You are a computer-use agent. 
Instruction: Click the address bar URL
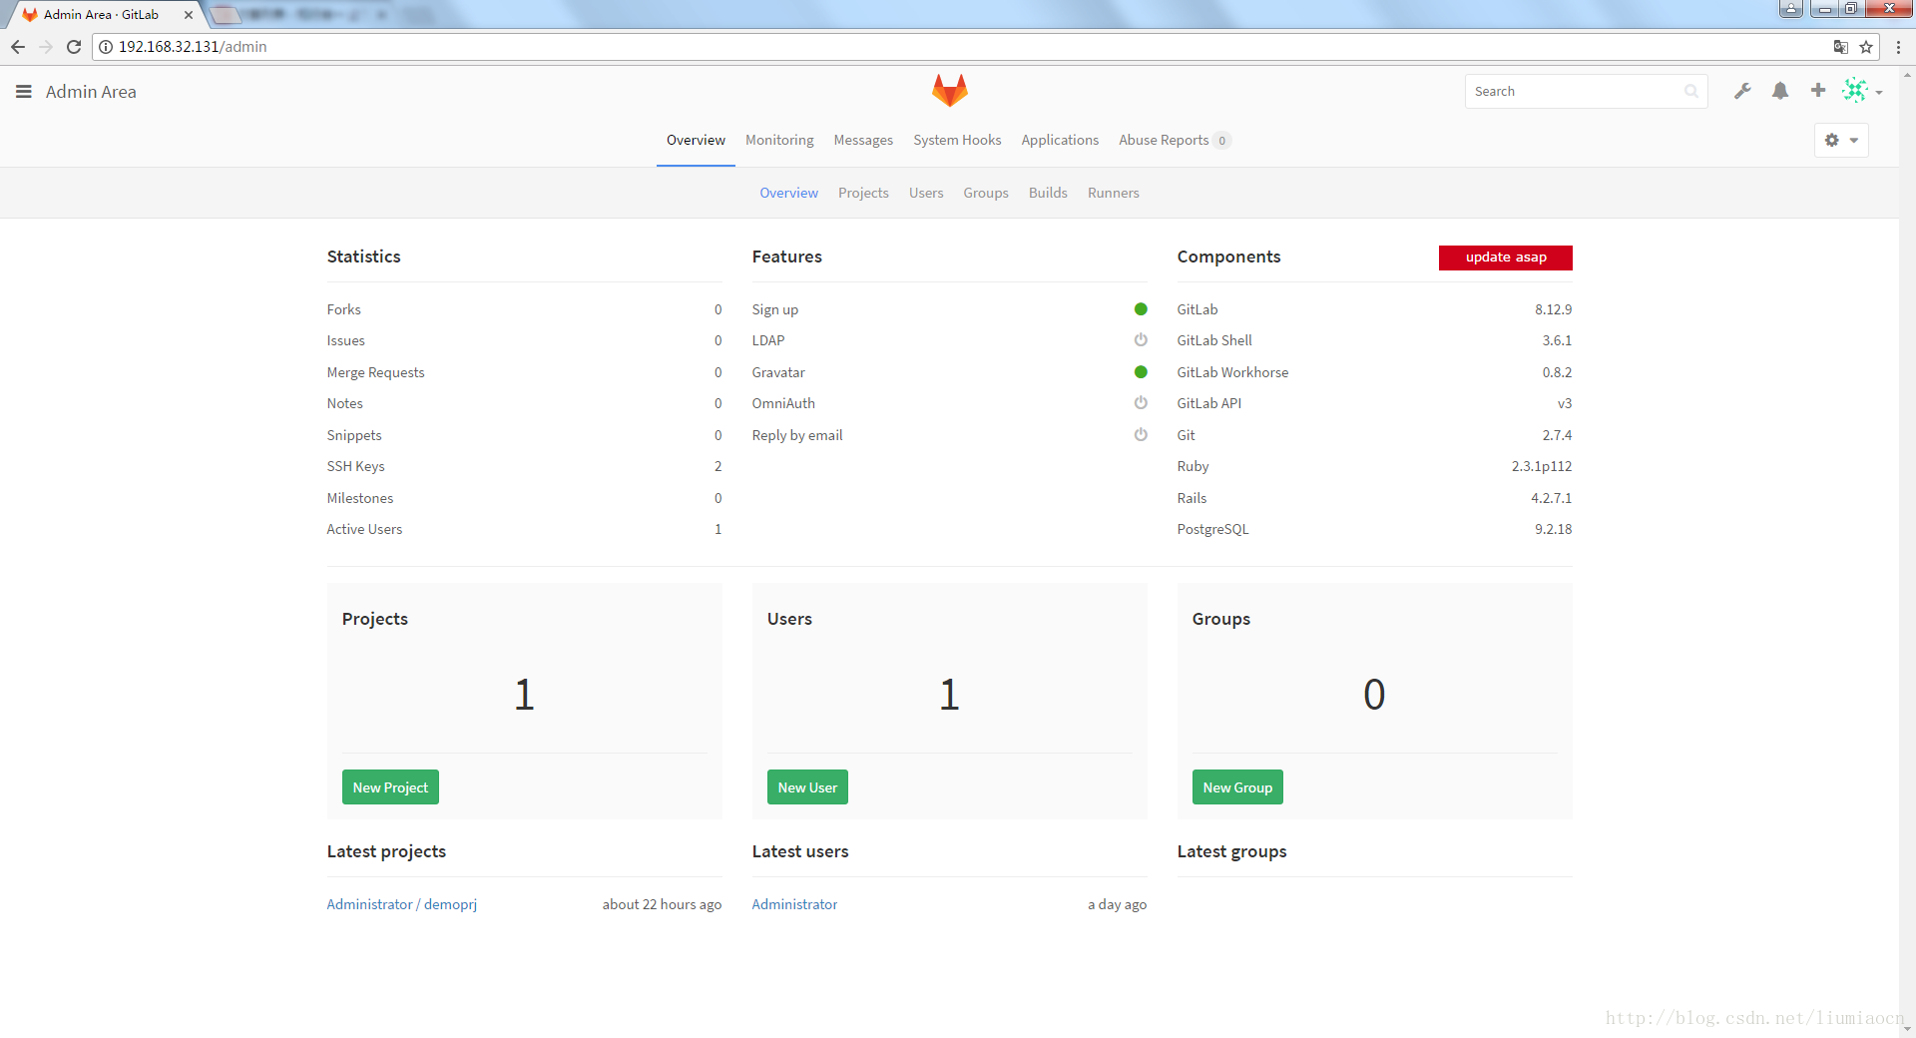193,47
